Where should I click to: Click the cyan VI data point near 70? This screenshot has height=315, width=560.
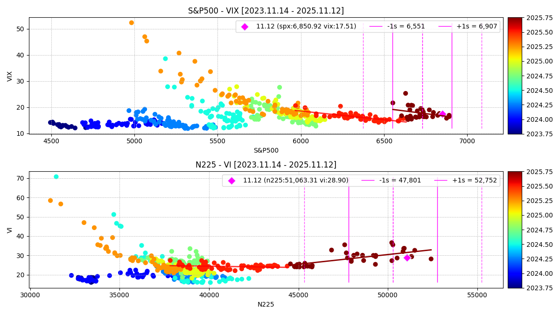point(56,177)
